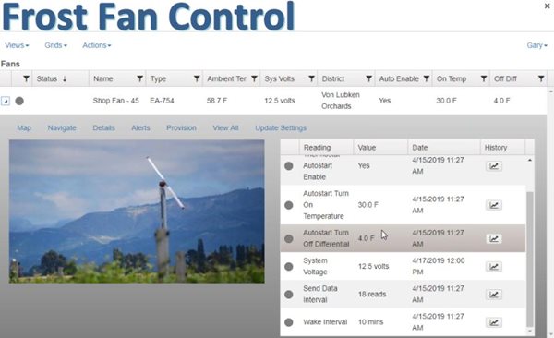Open the Map link
The image size is (554, 338).
coord(24,128)
